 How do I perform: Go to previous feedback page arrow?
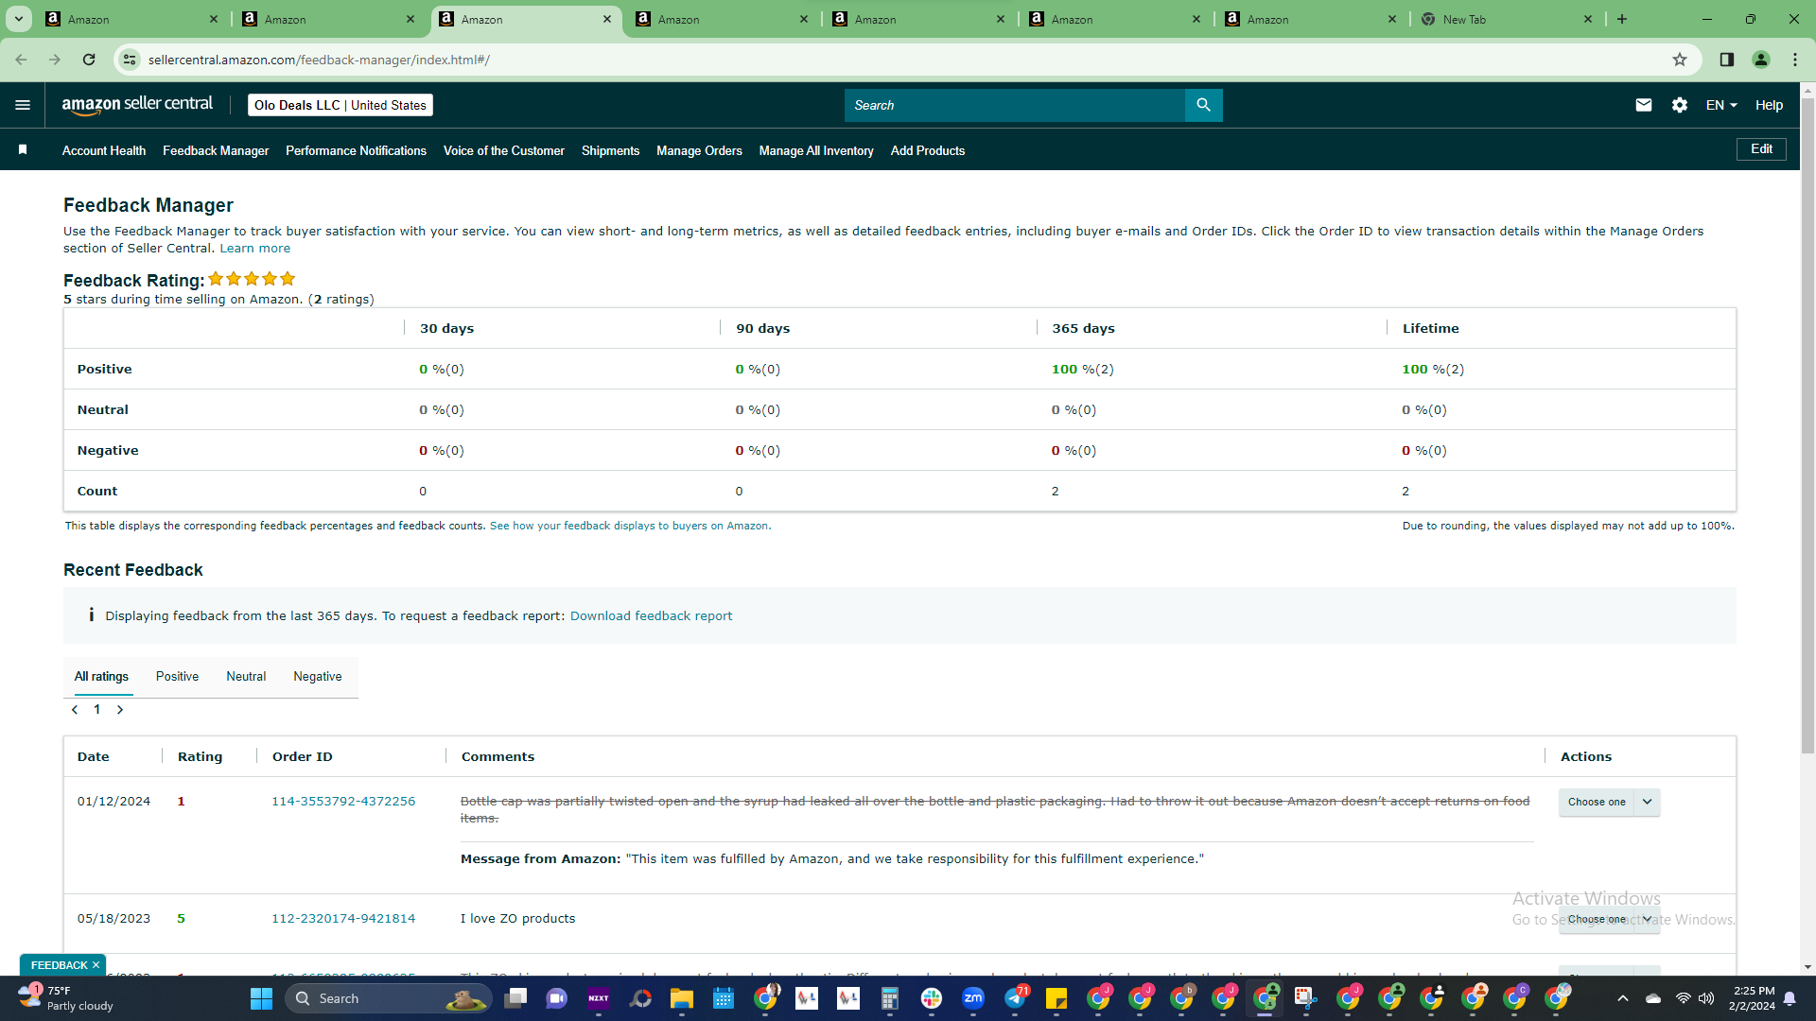coord(75,710)
